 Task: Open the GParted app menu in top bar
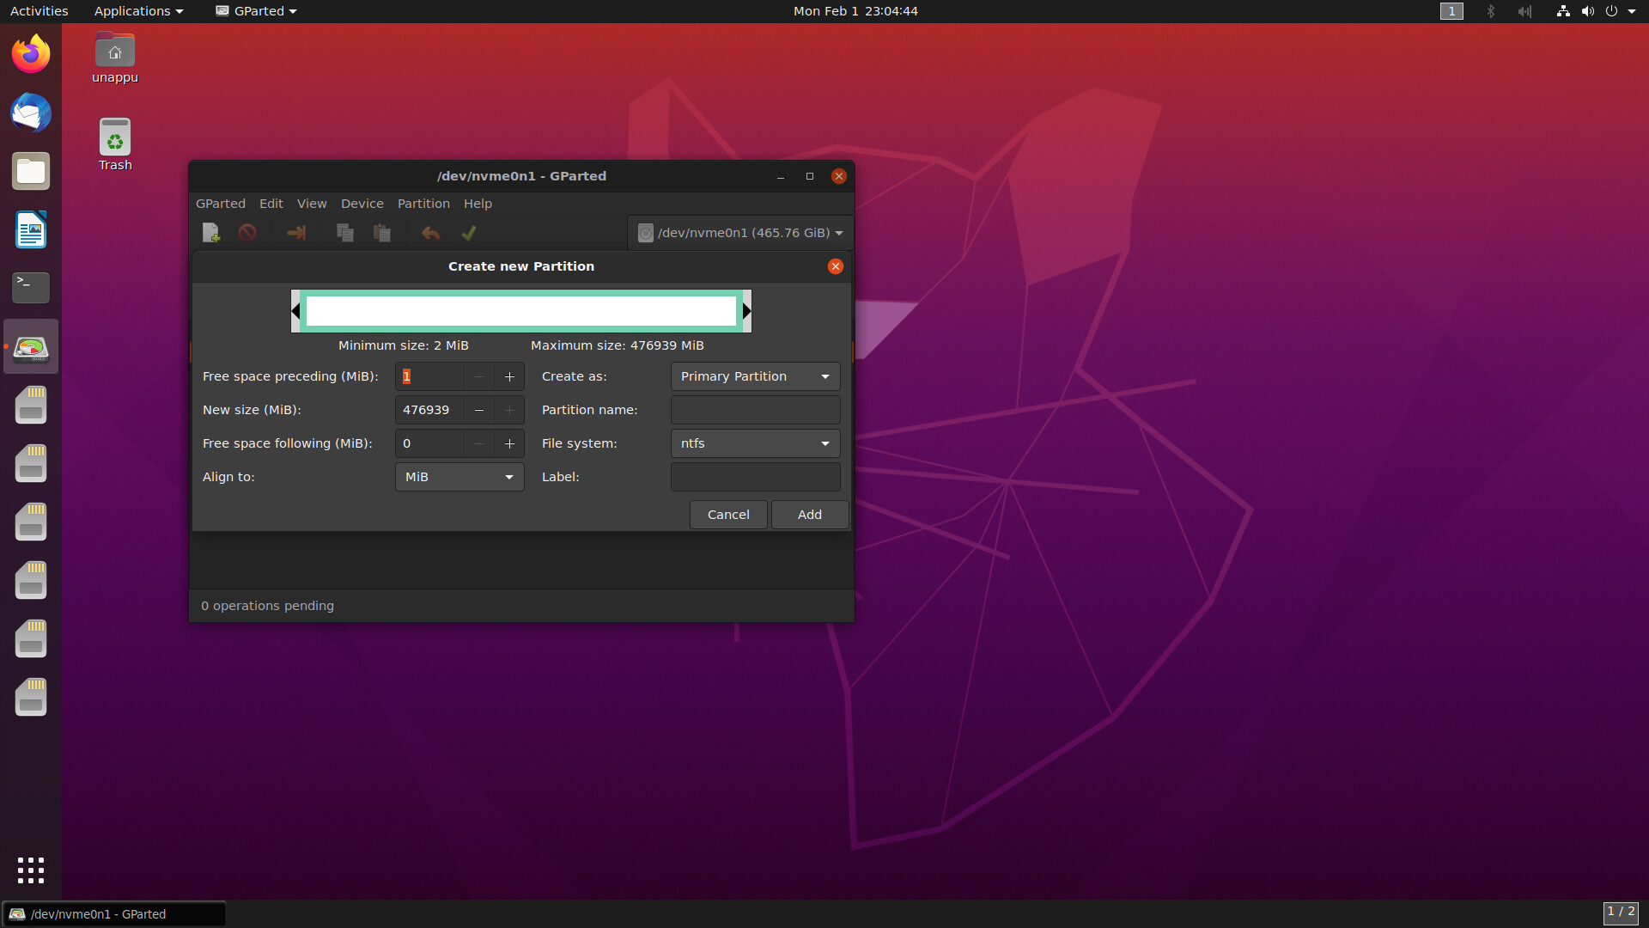pyautogui.click(x=256, y=11)
